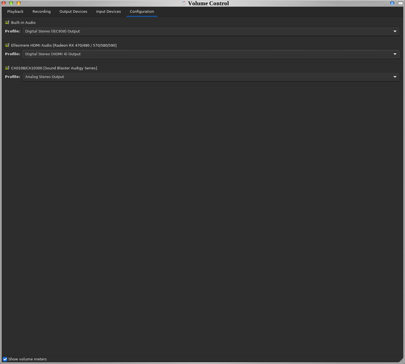Click the 'Ellesmere HDMI Audio' device name
The height and width of the screenshot is (364, 405).
[x=64, y=45]
